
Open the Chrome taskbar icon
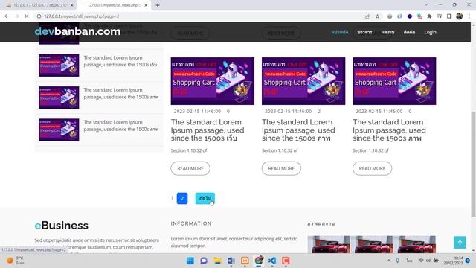point(259,261)
